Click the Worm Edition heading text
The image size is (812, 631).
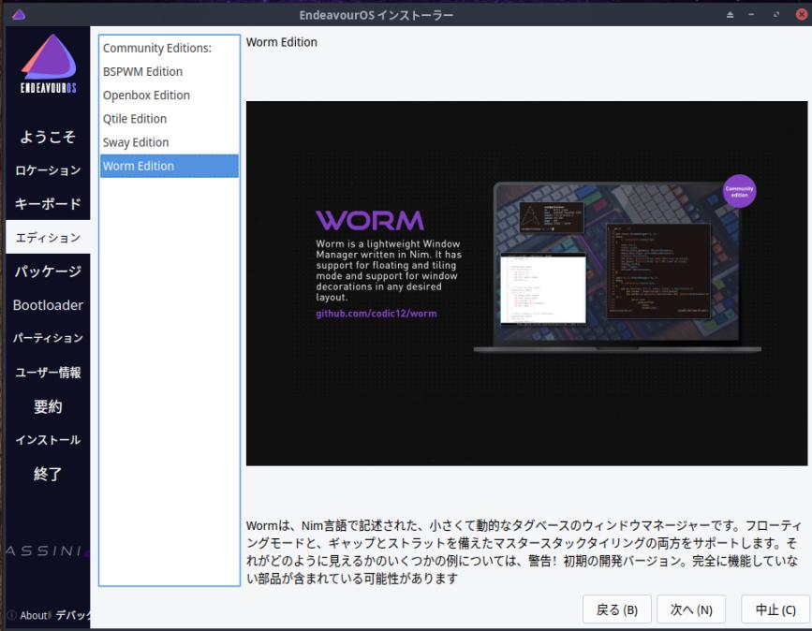(x=282, y=42)
